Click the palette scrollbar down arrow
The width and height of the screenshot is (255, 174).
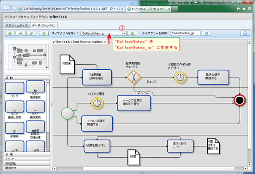coord(48,150)
